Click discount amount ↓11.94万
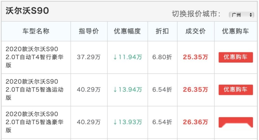 point(127,57)
